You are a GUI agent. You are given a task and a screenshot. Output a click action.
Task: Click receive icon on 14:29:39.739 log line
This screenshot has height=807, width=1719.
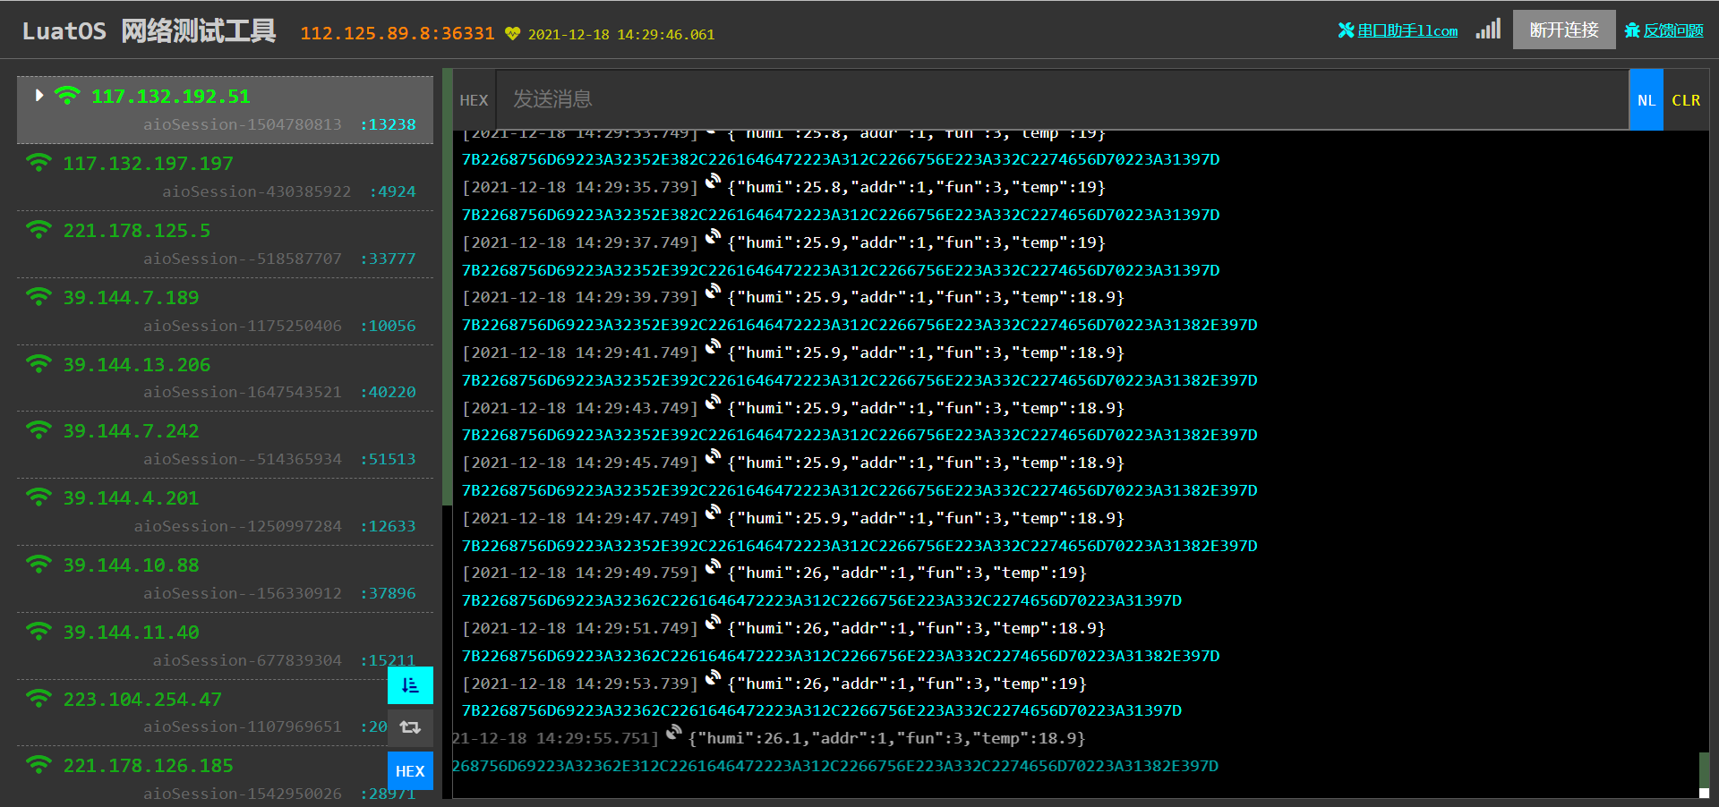(x=713, y=293)
